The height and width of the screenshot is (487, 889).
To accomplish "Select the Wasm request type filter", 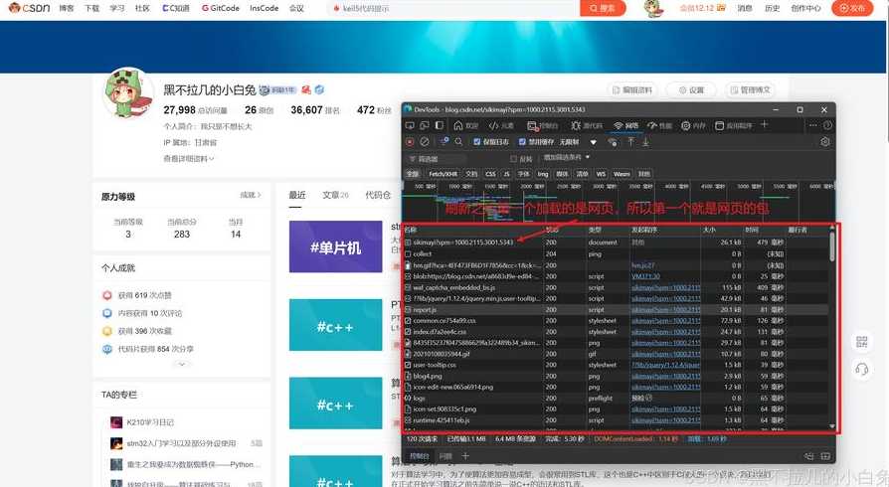I will click(622, 174).
